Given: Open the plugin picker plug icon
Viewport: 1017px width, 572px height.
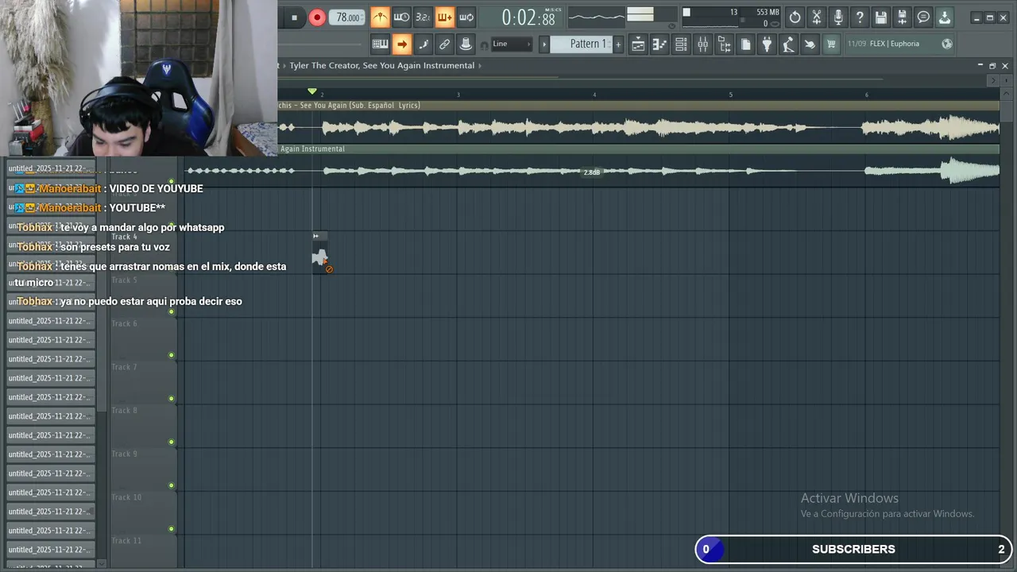Looking at the screenshot, I should tap(767, 44).
